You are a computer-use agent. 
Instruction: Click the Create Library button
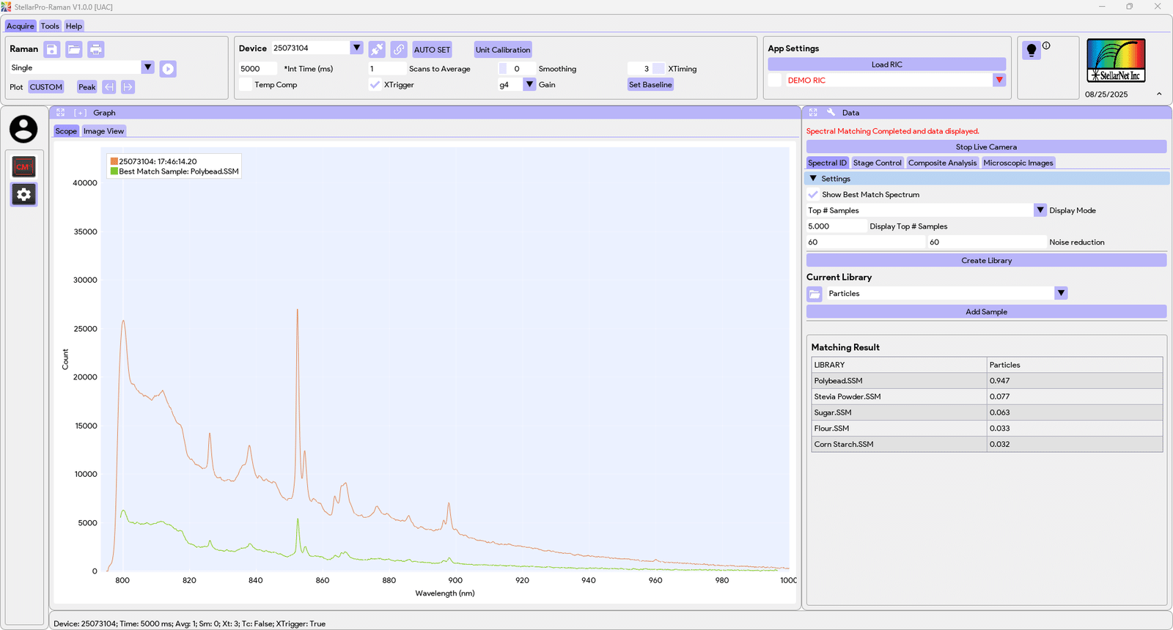click(x=986, y=260)
